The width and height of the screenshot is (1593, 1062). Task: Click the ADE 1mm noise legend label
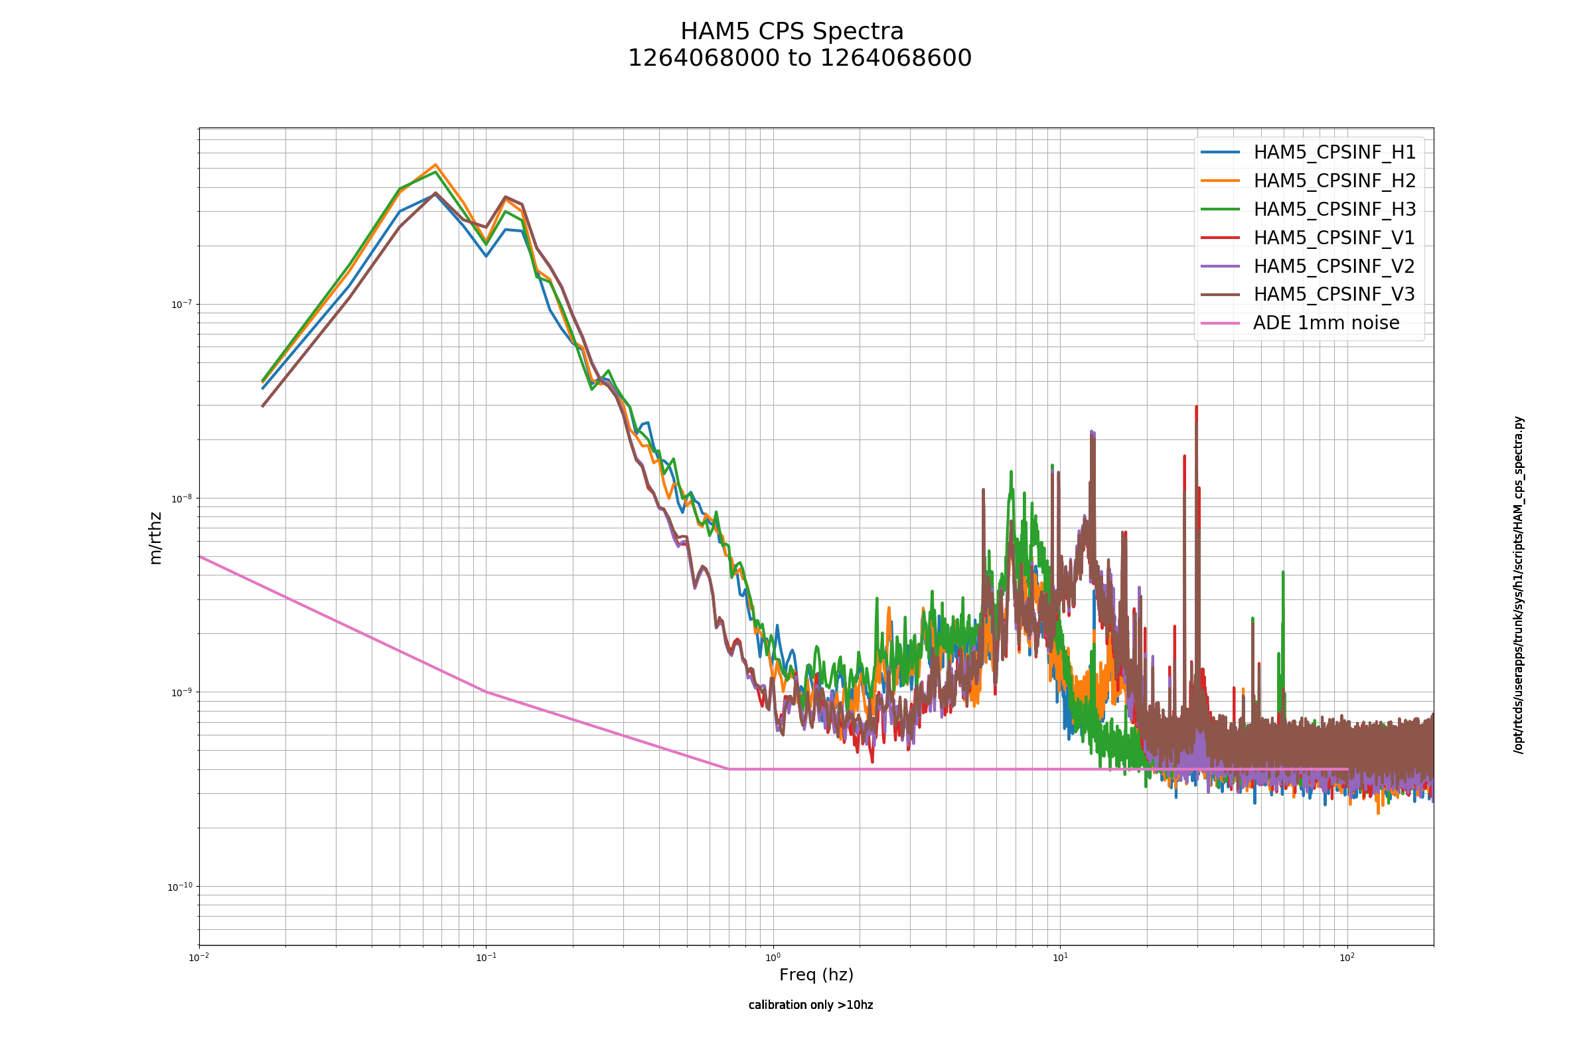pyautogui.click(x=1326, y=323)
